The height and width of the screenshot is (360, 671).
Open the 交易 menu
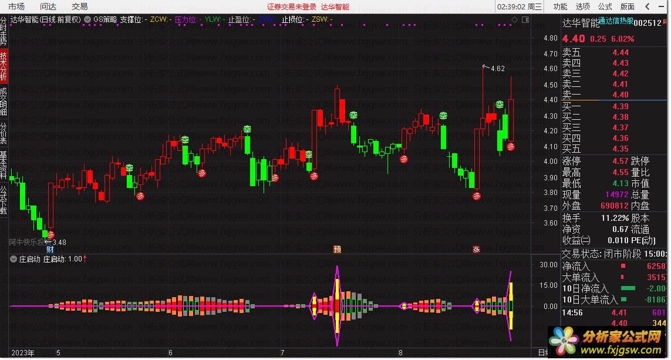(x=80, y=6)
